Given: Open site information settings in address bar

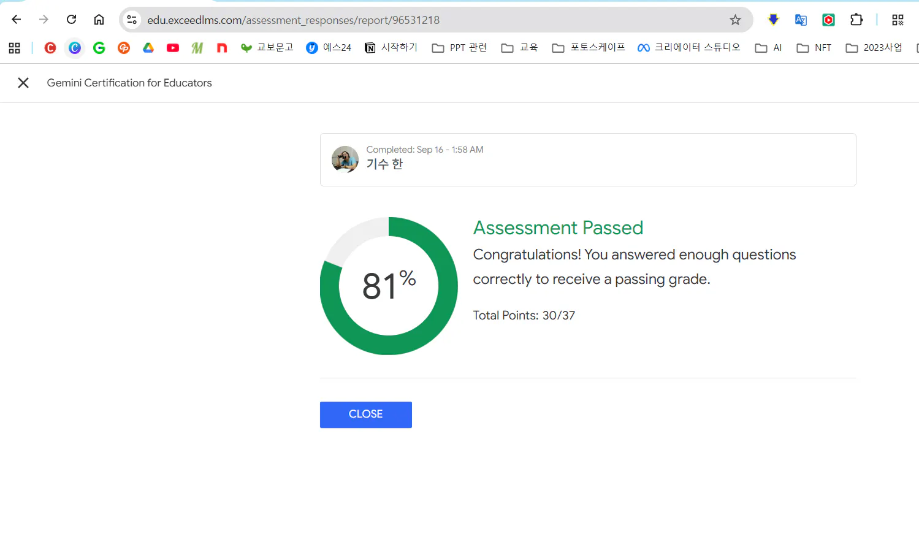Looking at the screenshot, I should coord(131,19).
